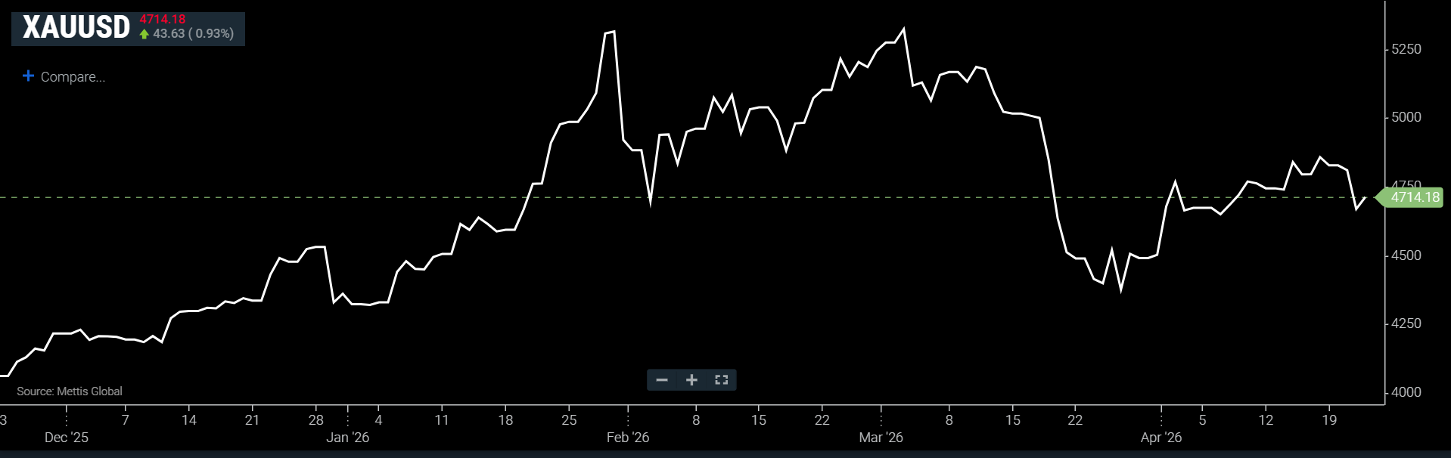The height and width of the screenshot is (458, 1451).
Task: Select the green 4714.18 price tag on axis
Action: tap(1414, 197)
